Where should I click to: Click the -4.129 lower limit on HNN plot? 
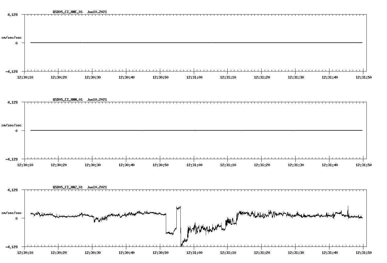(x=11, y=159)
